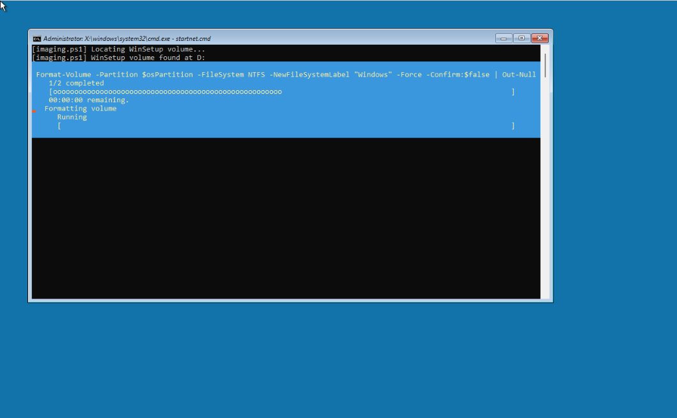
Task: Click the '1/2 completed' status text
Action: (77, 83)
